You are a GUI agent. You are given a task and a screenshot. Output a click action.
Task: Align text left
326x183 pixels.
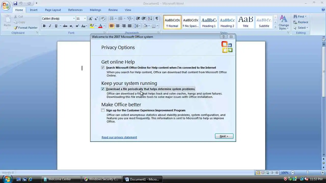[112, 26]
